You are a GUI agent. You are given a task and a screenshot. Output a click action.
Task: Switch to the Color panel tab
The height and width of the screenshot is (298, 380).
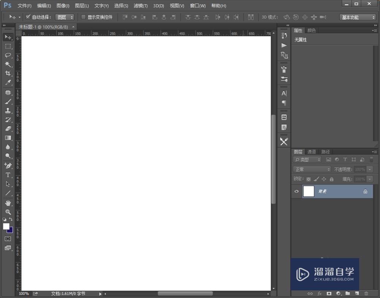(x=312, y=30)
